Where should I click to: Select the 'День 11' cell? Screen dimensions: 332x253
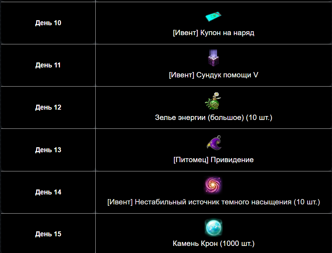[48, 65]
